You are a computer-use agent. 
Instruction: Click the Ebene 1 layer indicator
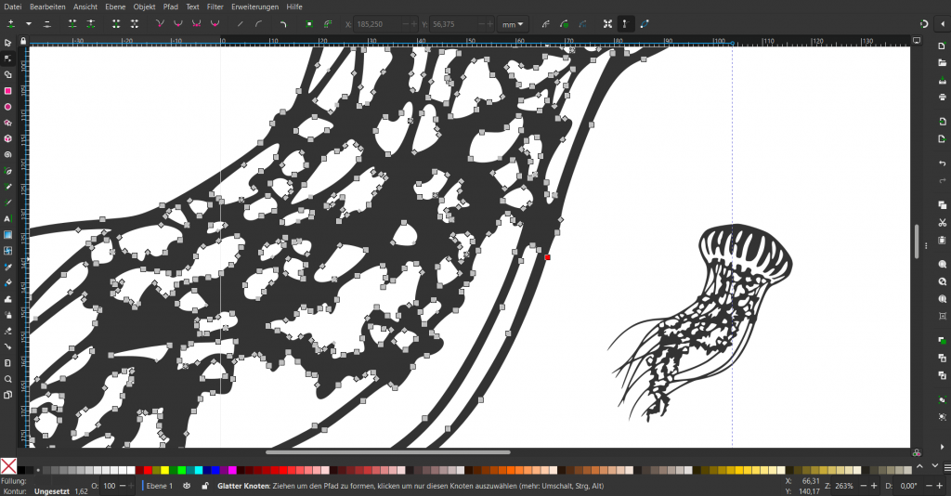(160, 486)
